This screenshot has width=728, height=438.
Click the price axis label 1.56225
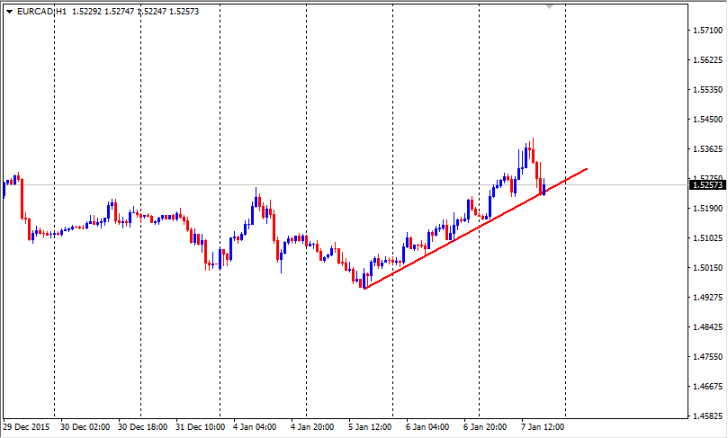pos(708,60)
